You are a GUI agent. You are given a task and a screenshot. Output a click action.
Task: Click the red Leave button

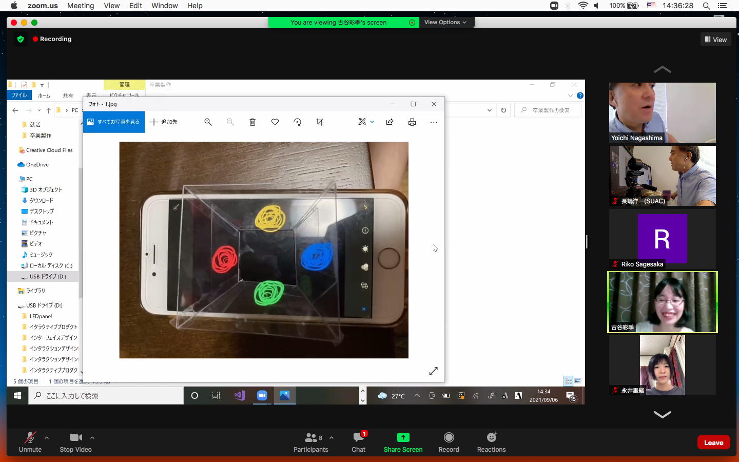tap(713, 442)
